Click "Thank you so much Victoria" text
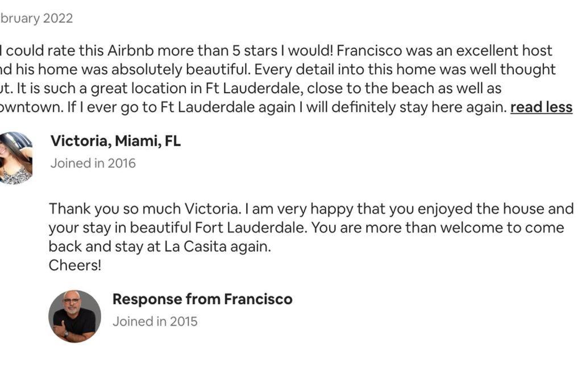Screen dimensions: 582x388 [145, 208]
